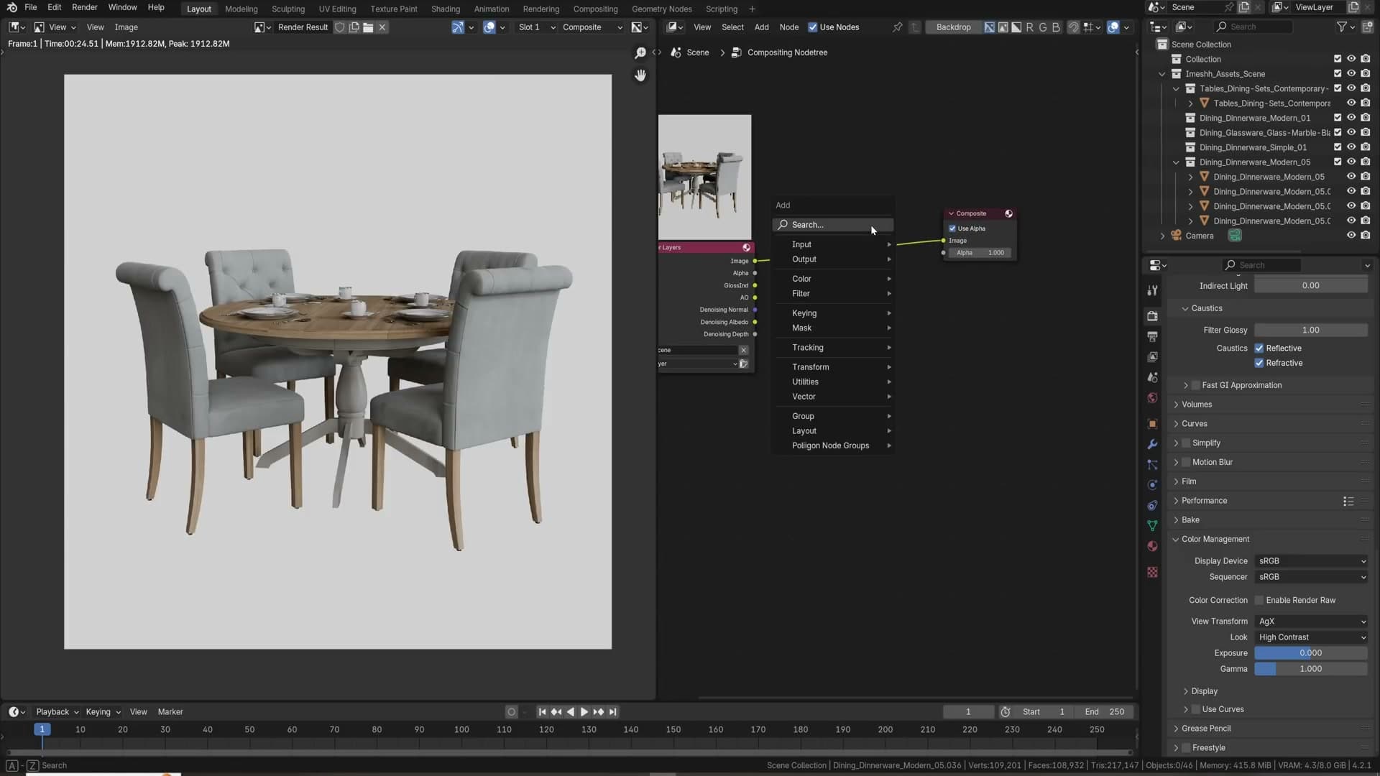Enable Motion Blur checkbox
Screen dimensions: 1380x776
point(1187,463)
